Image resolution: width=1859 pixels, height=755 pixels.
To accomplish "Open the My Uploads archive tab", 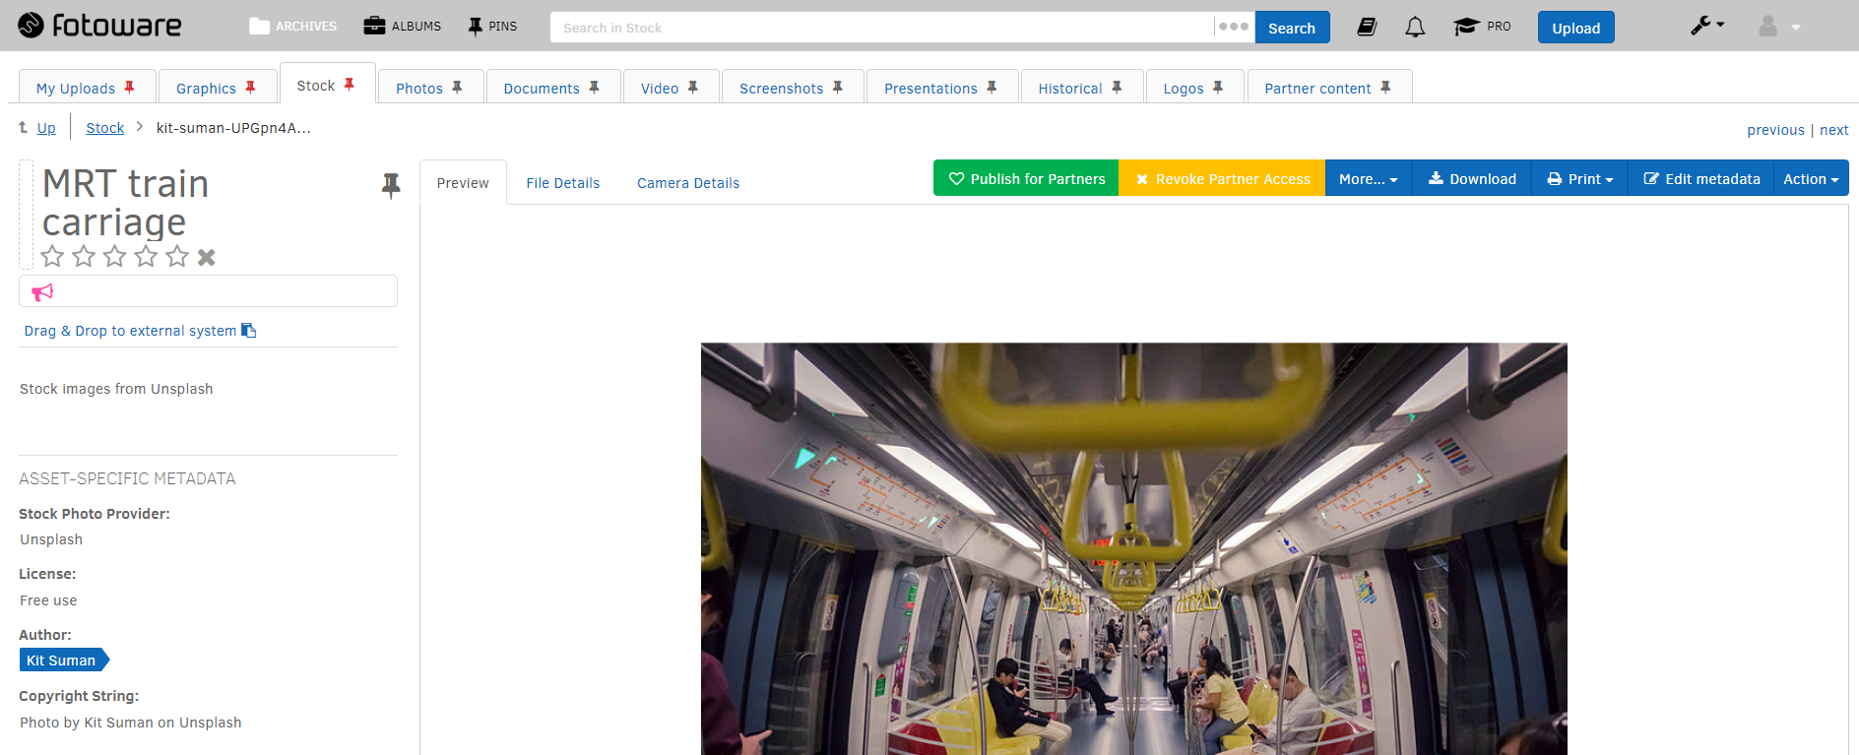I will (x=76, y=88).
